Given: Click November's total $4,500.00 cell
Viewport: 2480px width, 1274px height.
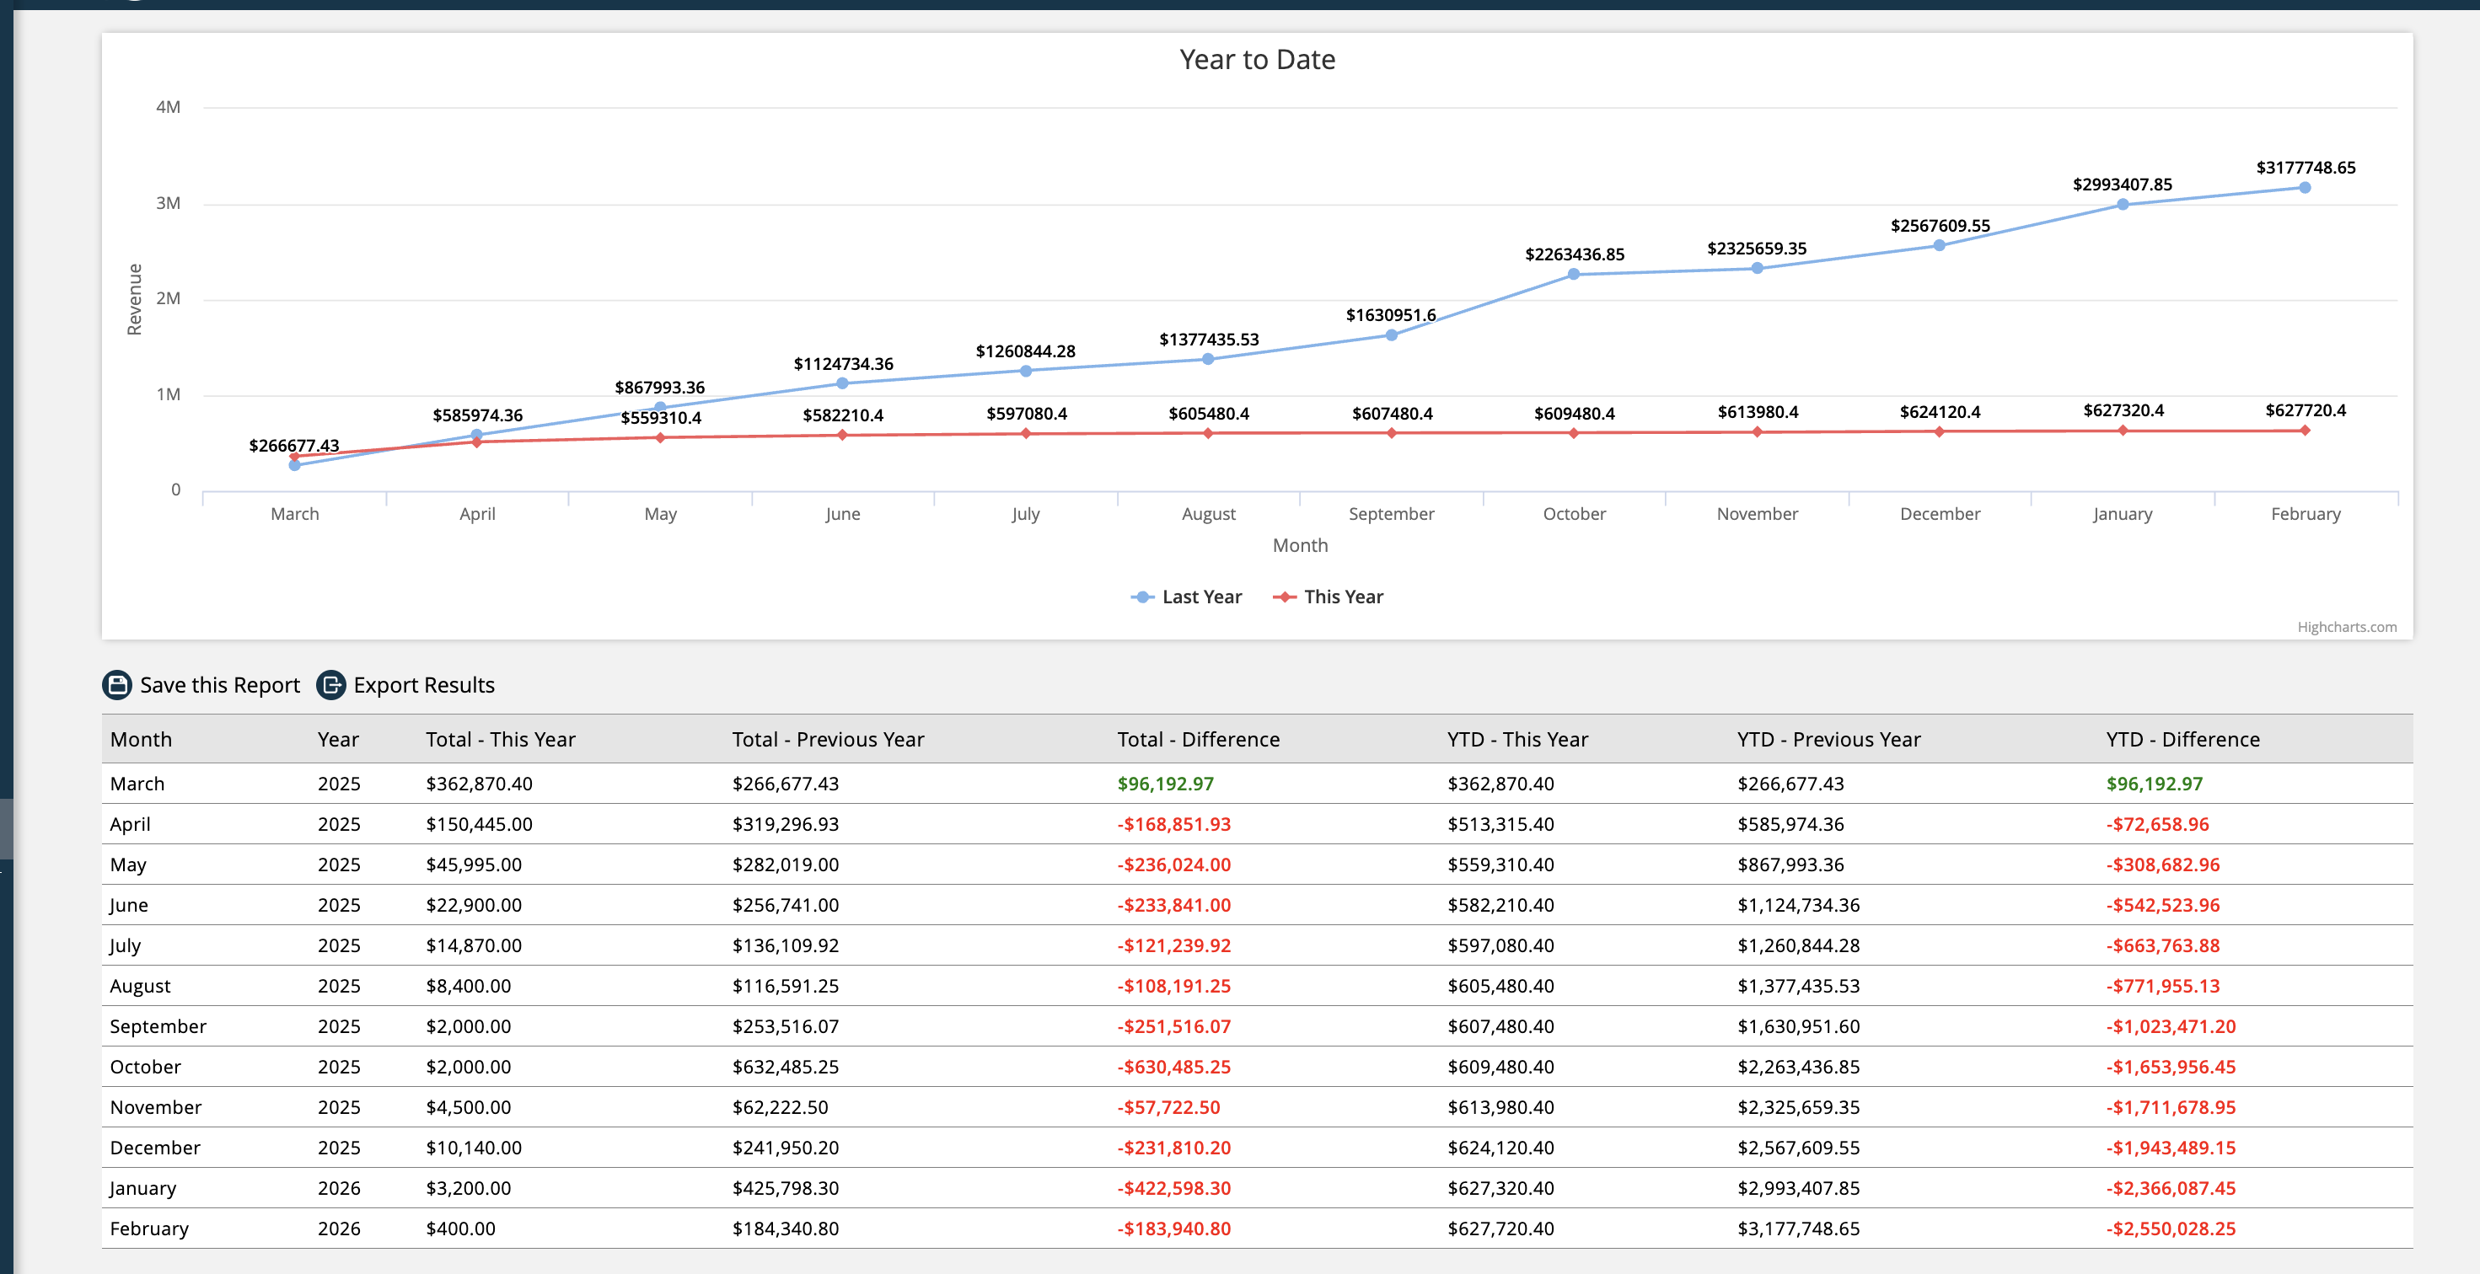Looking at the screenshot, I should point(468,1106).
